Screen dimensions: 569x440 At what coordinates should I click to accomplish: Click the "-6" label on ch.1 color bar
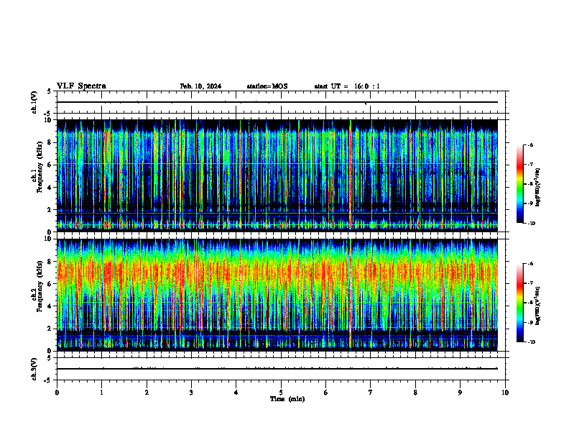[530, 145]
